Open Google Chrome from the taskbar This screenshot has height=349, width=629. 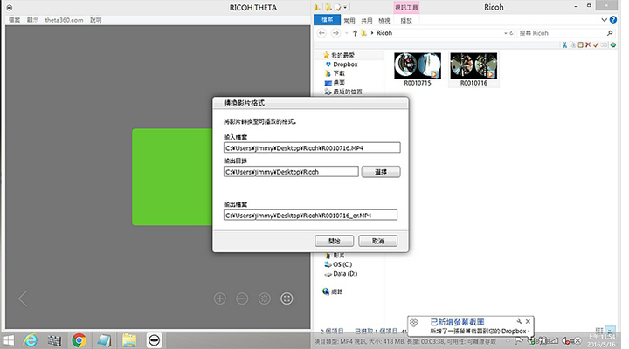[79, 340]
